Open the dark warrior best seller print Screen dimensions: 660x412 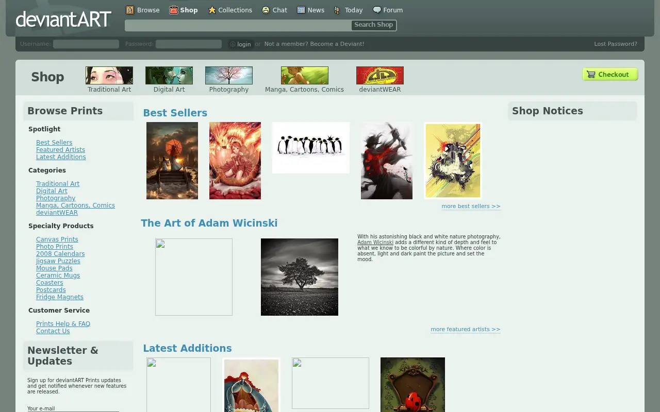387,161
